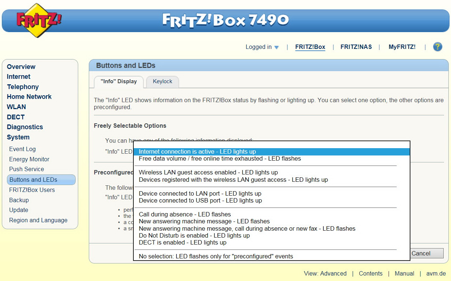Select 'Free data volume / free online time exhausted'
Image resolution: width=451 pixels, height=281 pixels.
pos(272,159)
